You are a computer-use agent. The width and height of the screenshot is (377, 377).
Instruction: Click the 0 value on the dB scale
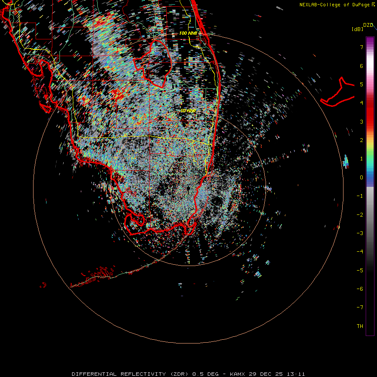[x=362, y=178]
